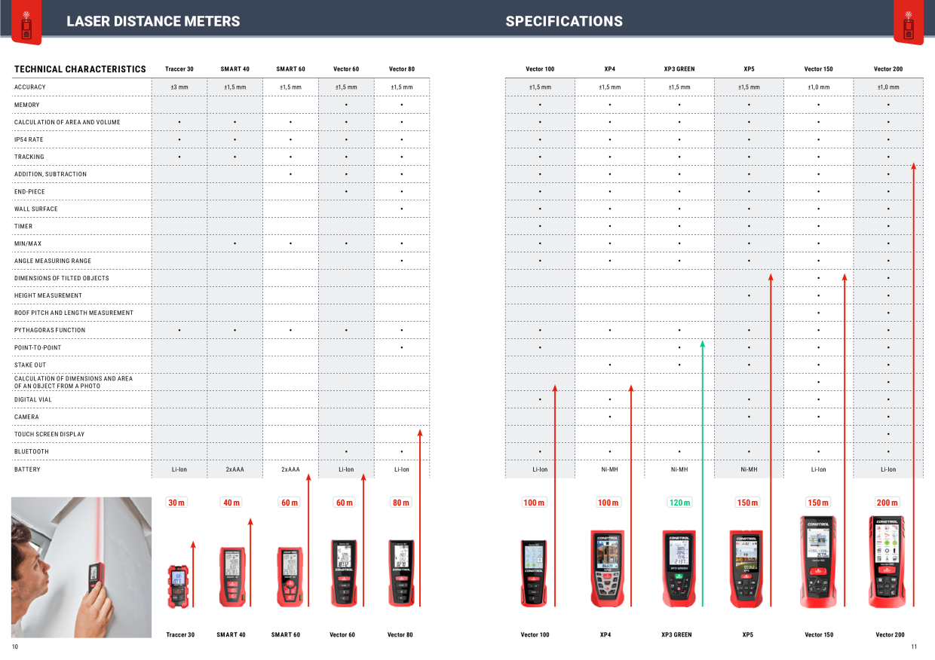Click the ±3 mm accuracy value

pyautogui.click(x=179, y=87)
